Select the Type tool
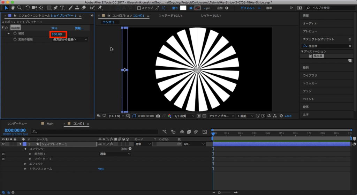357x195 pixels. 62,8
